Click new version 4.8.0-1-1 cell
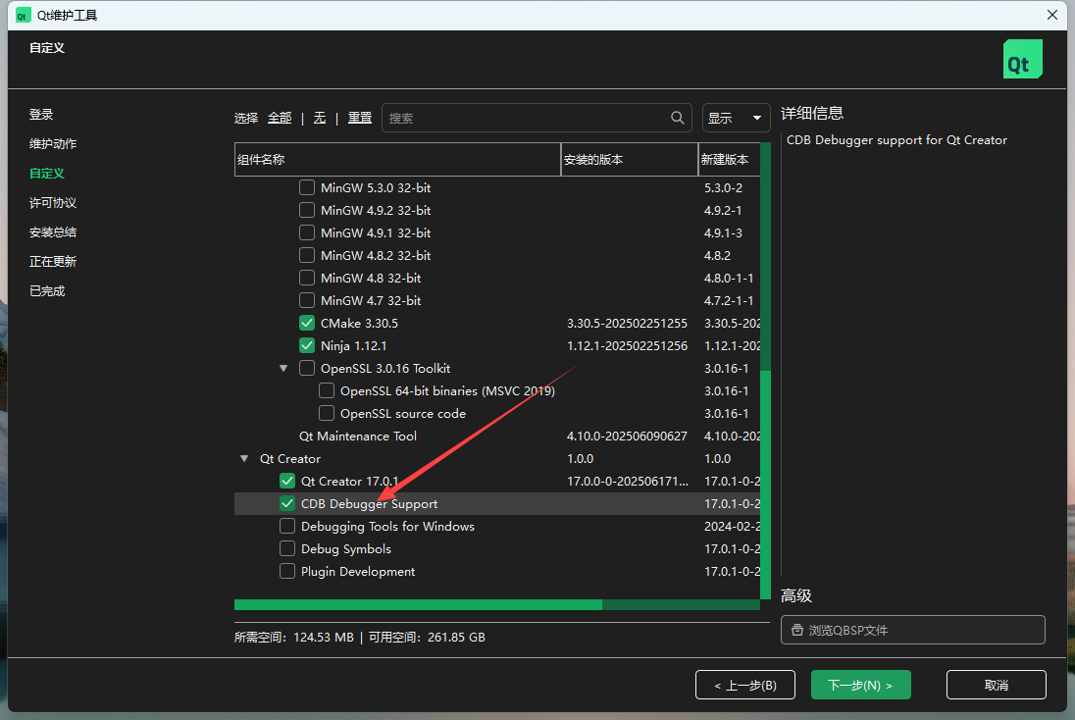 click(x=729, y=278)
